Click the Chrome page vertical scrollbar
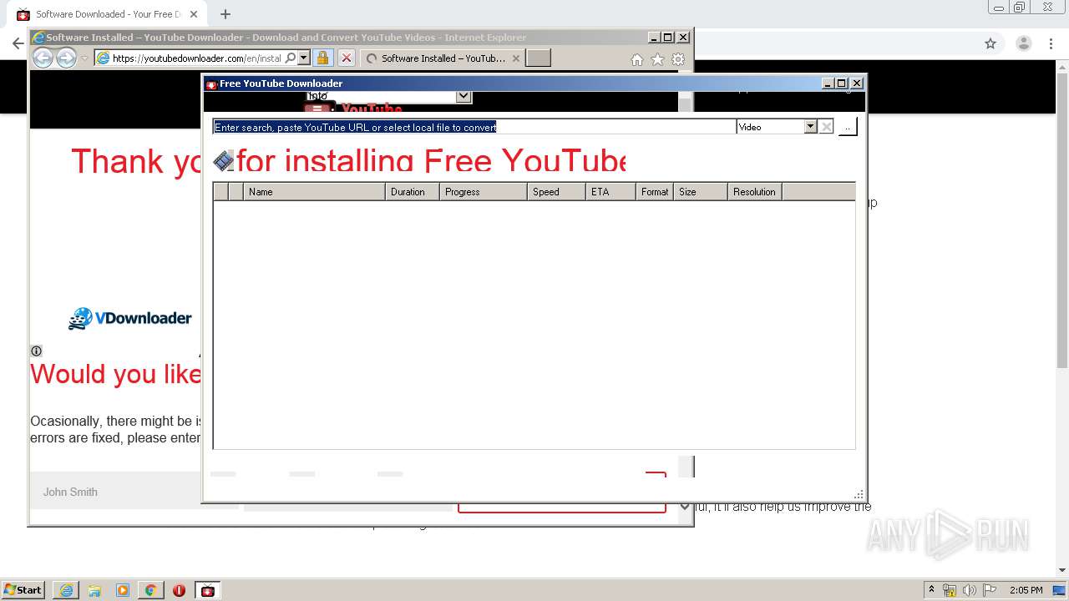Screen dimensions: 1069x601 tap(1062, 219)
